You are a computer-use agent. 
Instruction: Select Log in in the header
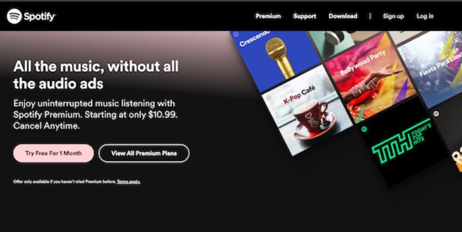click(x=425, y=16)
